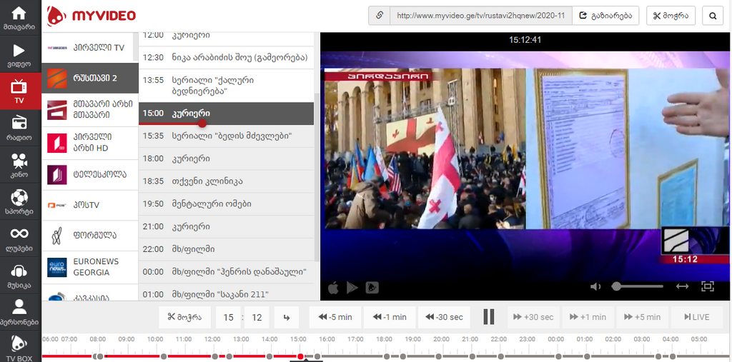Pause the video playback
The height and width of the screenshot is (362, 732).
[488, 317]
